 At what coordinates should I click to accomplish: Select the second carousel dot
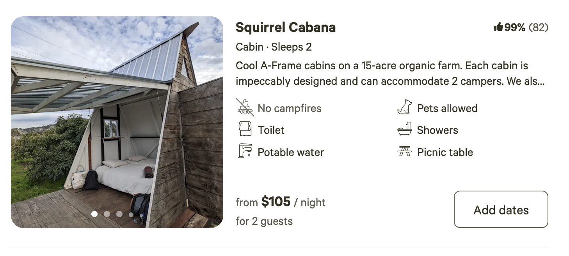click(x=107, y=214)
